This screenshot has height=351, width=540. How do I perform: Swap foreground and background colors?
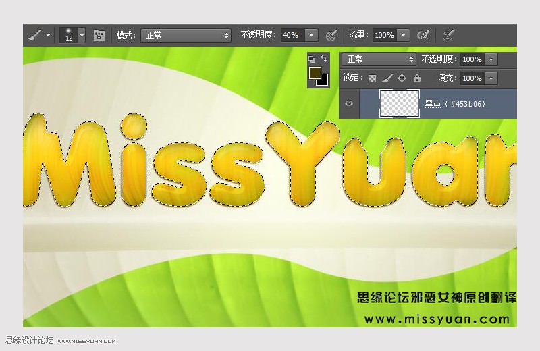click(x=325, y=59)
